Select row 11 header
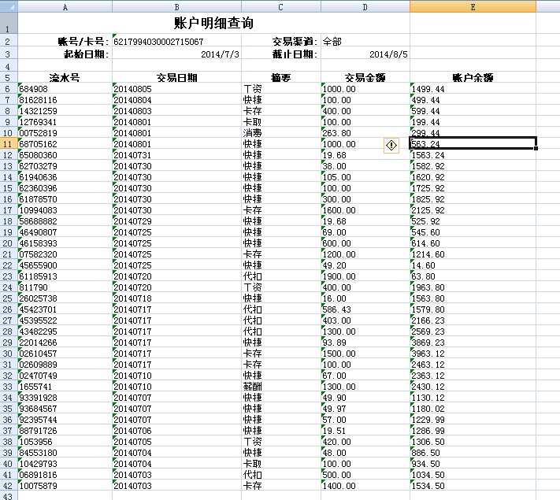Viewport: 560px width, 500px height. pyautogui.click(x=9, y=144)
